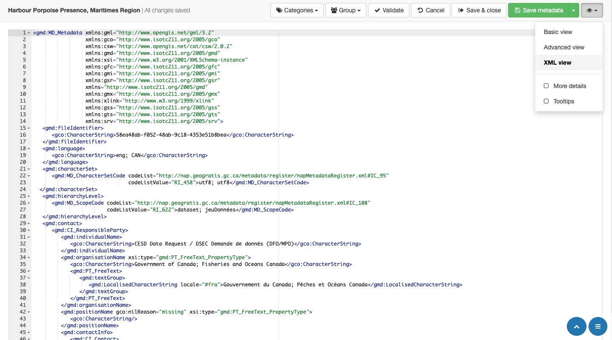Open the round list menu button

(x=598, y=326)
